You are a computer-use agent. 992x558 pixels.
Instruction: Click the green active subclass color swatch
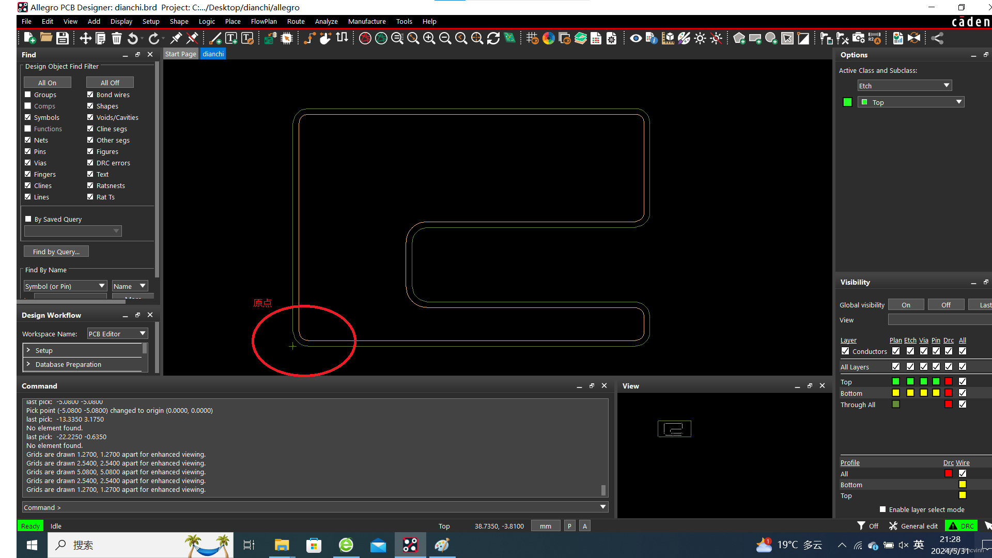point(848,102)
